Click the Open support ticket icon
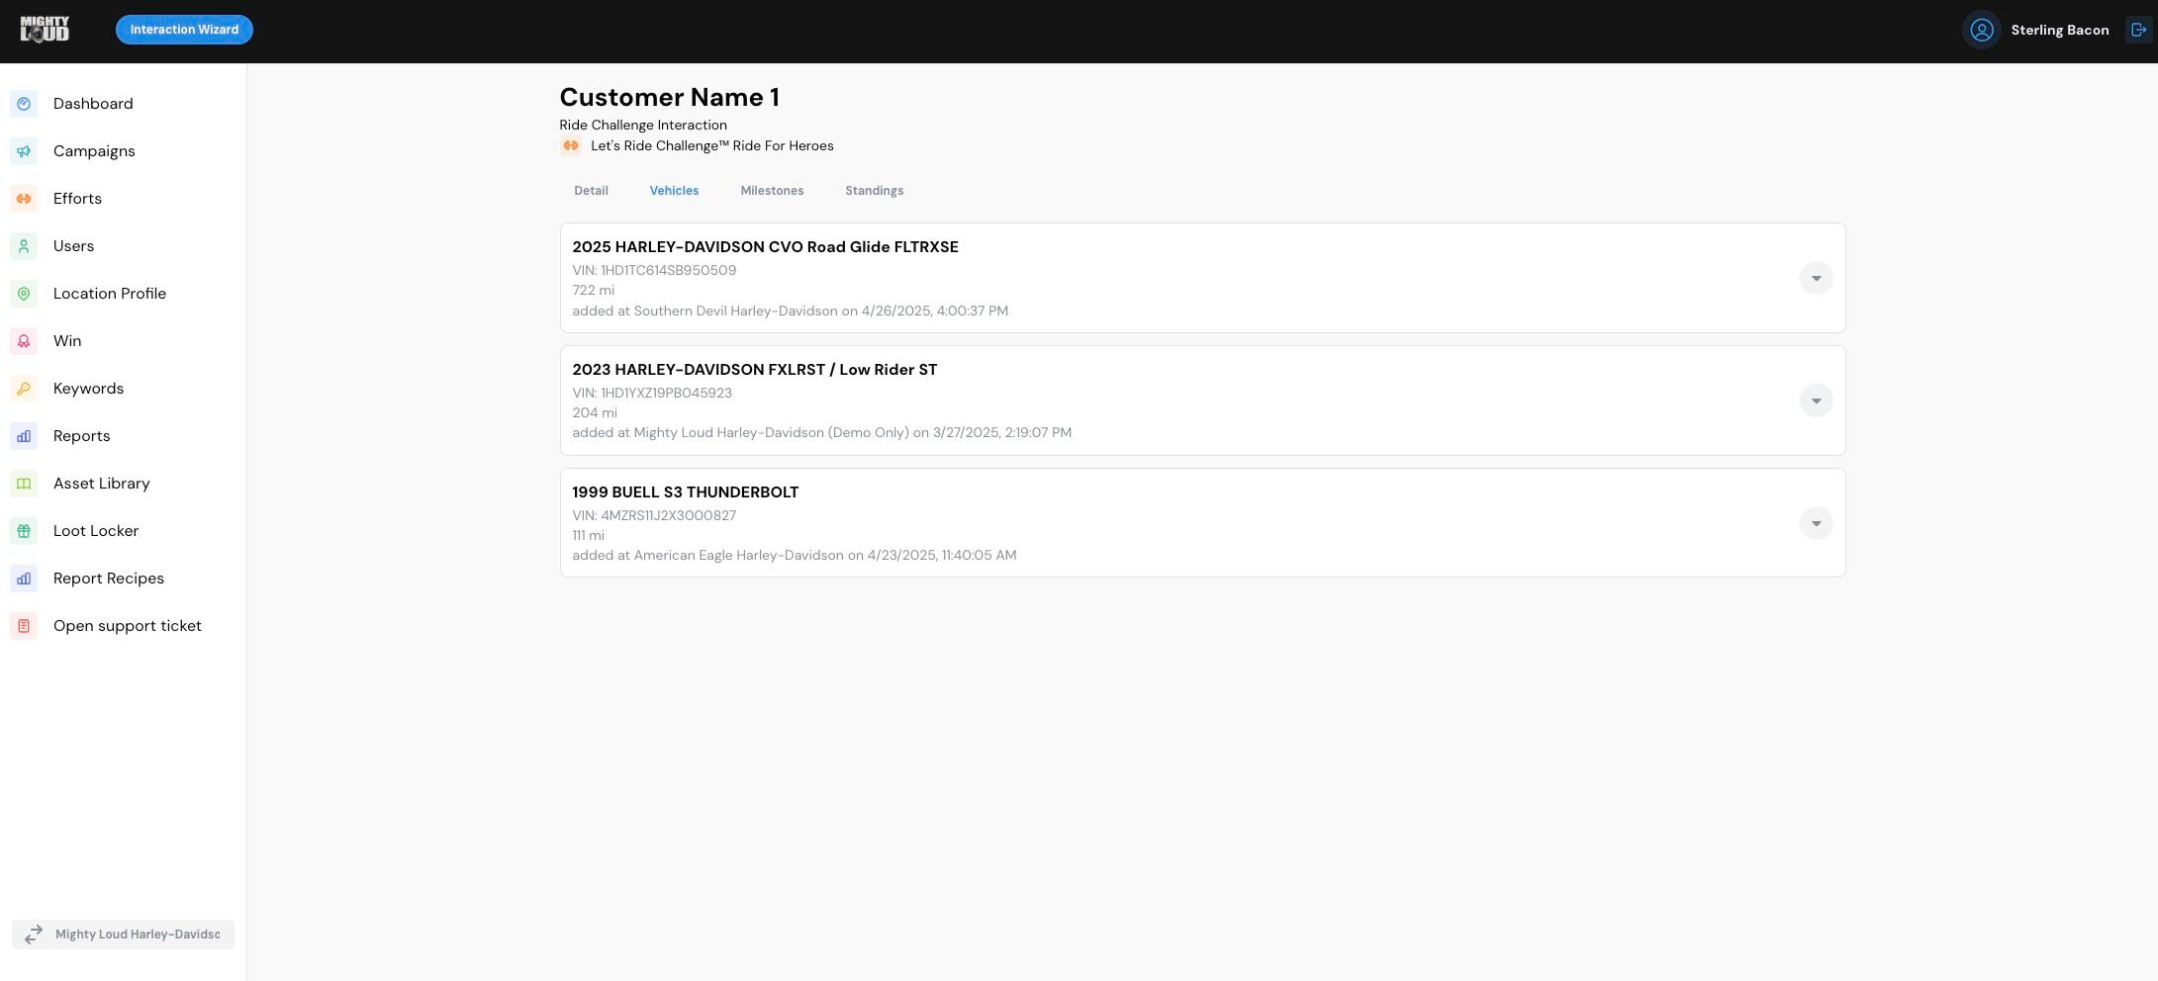The width and height of the screenshot is (2158, 981). (24, 626)
